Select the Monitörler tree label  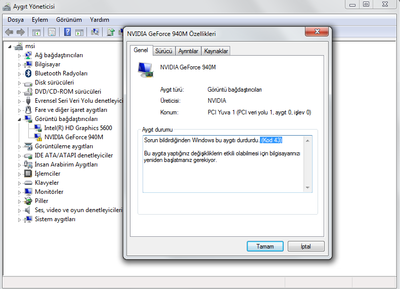click(49, 192)
